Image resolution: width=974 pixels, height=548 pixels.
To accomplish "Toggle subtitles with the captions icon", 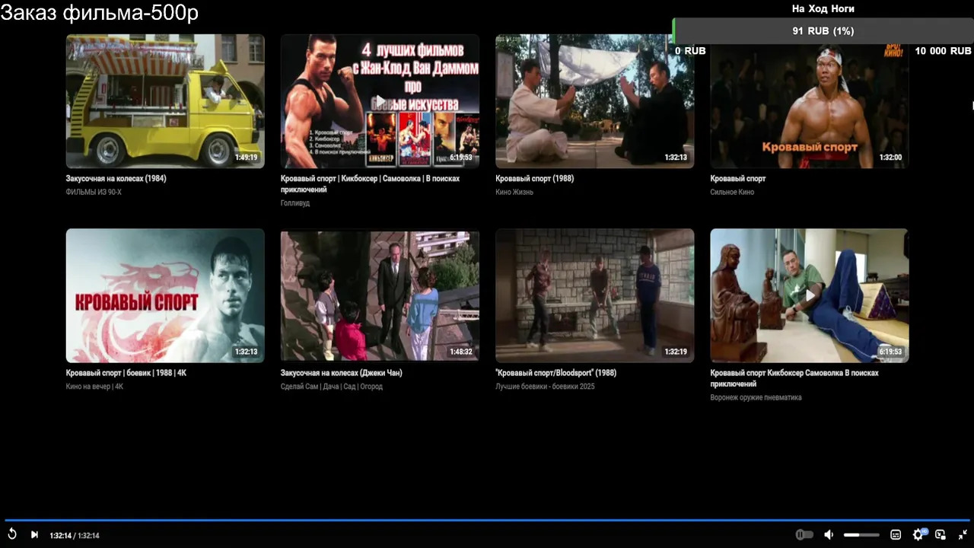I will pos(896,534).
